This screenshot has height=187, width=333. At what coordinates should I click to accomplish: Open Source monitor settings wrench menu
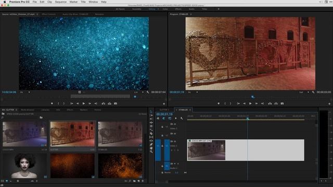pyautogui.click(x=148, y=92)
